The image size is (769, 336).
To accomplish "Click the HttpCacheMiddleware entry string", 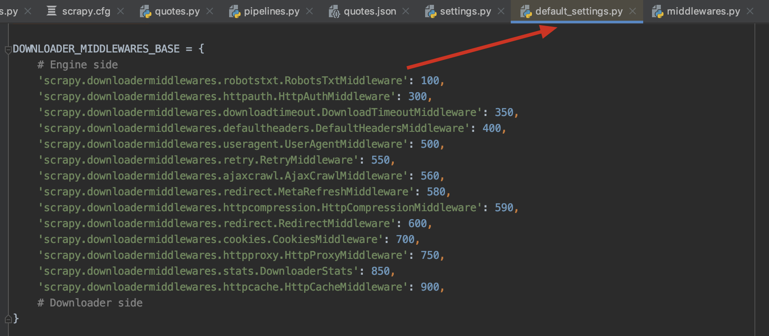I will coord(223,287).
